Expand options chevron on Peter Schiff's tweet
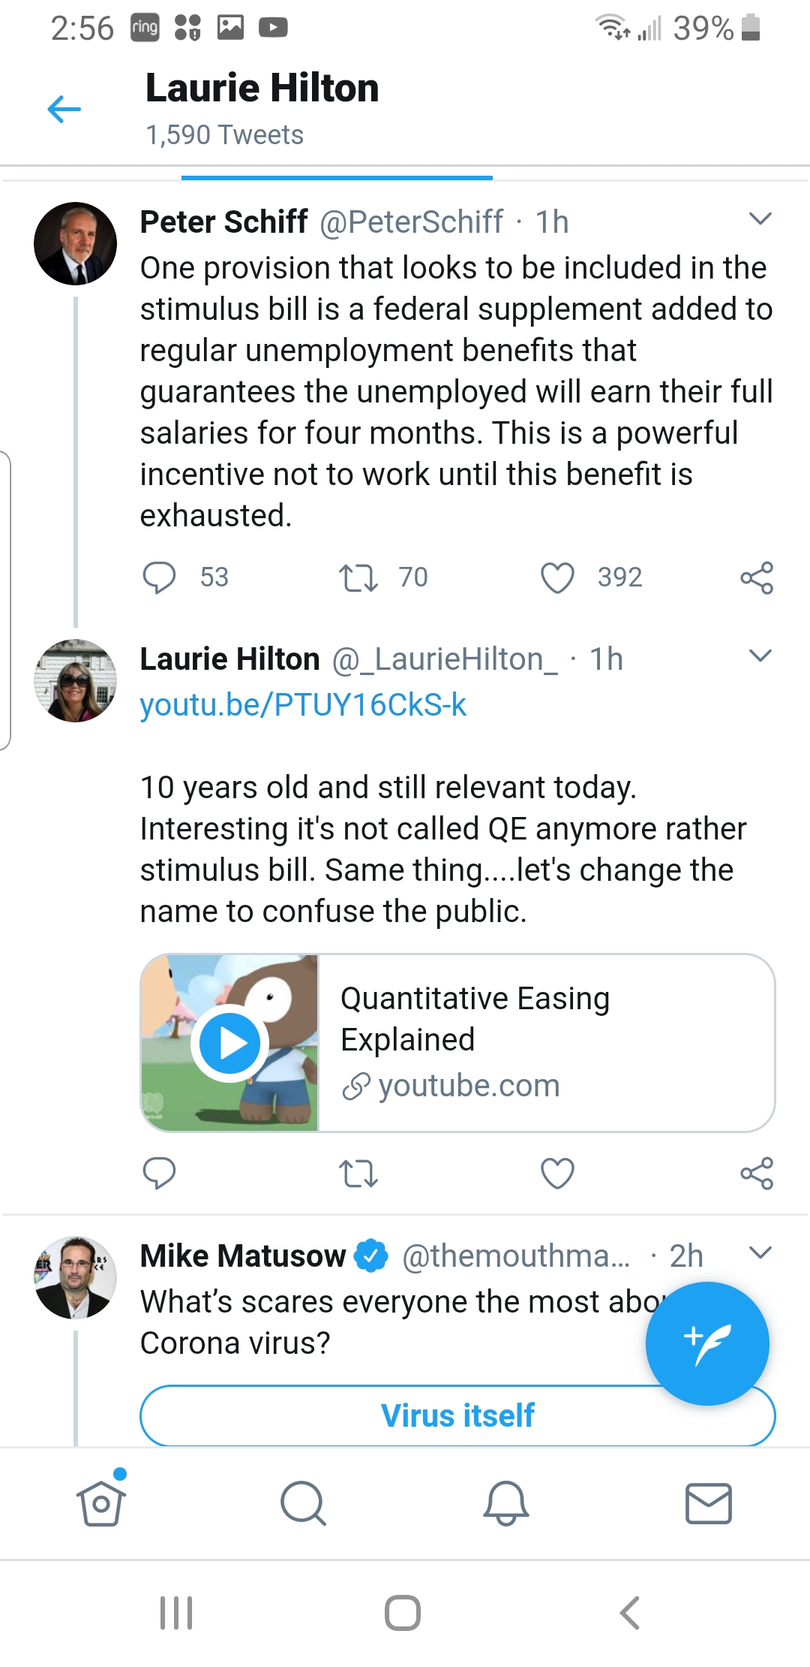The height and width of the screenshot is (1667, 810). point(760,219)
